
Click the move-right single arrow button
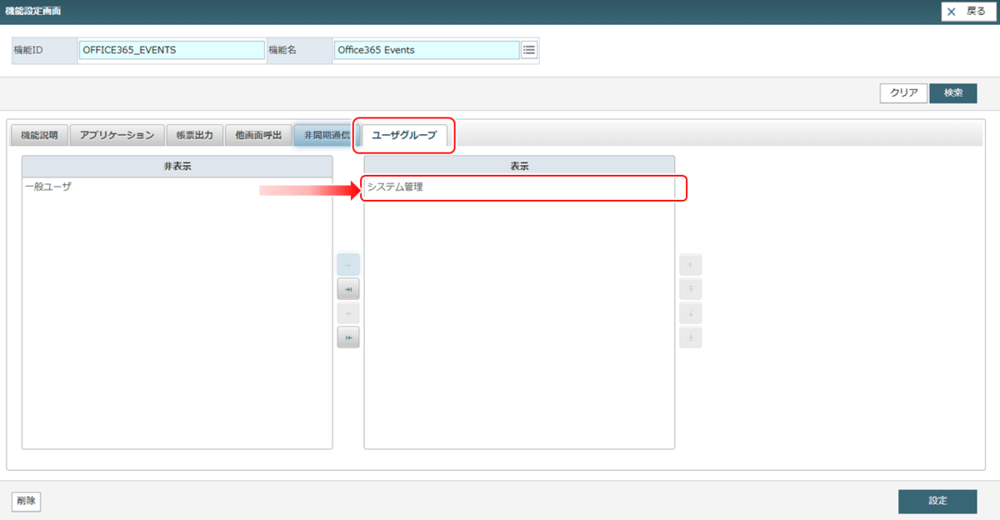(x=347, y=265)
